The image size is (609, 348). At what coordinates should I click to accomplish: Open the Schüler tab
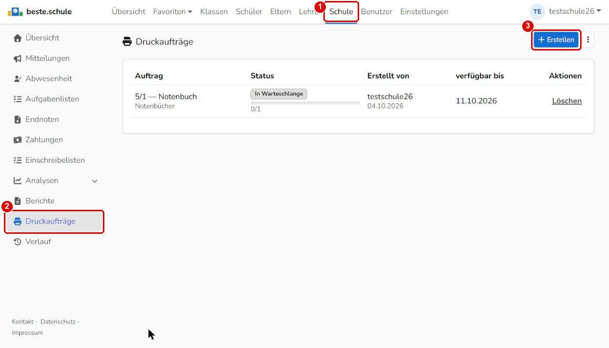pyautogui.click(x=249, y=11)
